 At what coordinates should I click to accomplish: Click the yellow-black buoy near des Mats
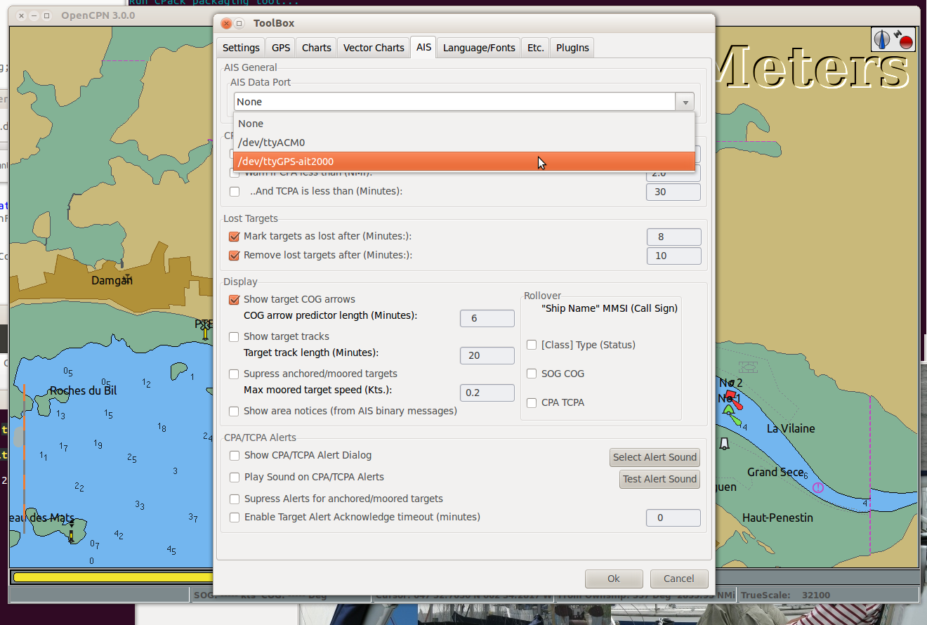(x=72, y=531)
